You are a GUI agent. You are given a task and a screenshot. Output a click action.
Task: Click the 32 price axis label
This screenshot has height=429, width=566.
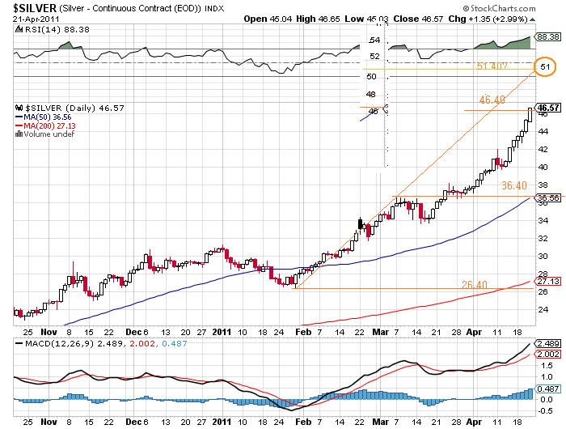tap(543, 238)
